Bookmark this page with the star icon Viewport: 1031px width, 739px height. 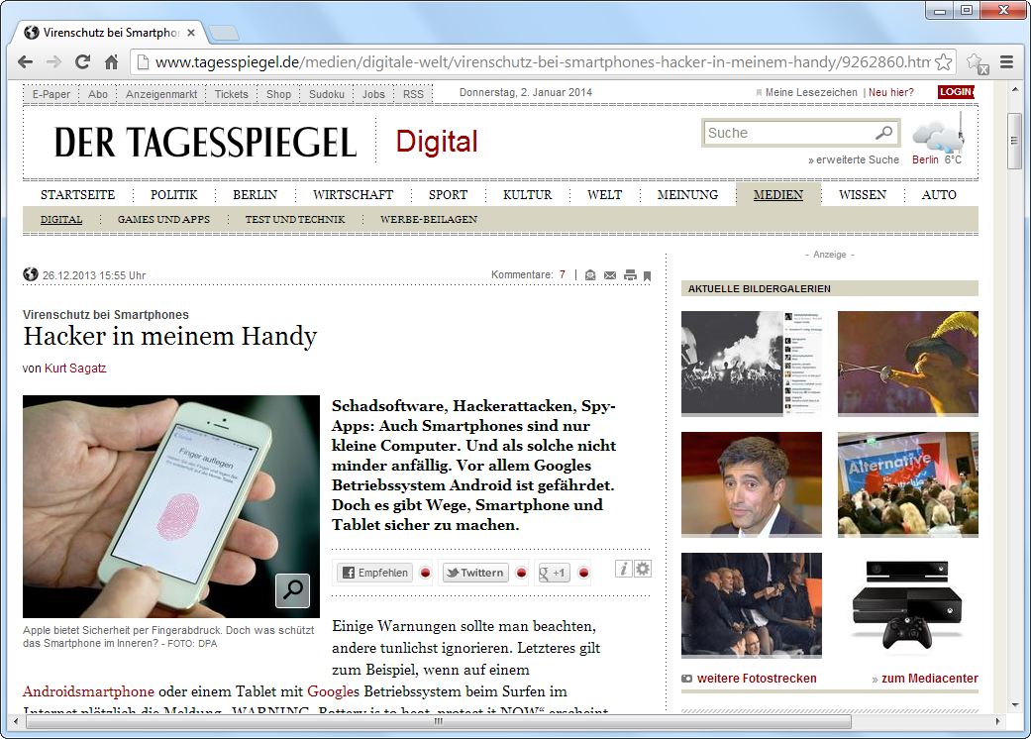tap(944, 61)
